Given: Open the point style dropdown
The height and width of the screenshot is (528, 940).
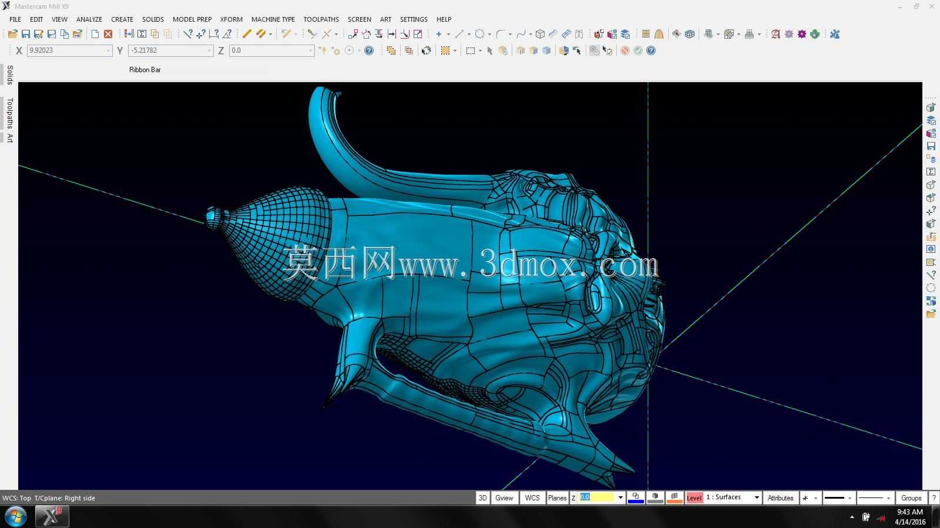Looking at the screenshot, I should coord(815,498).
